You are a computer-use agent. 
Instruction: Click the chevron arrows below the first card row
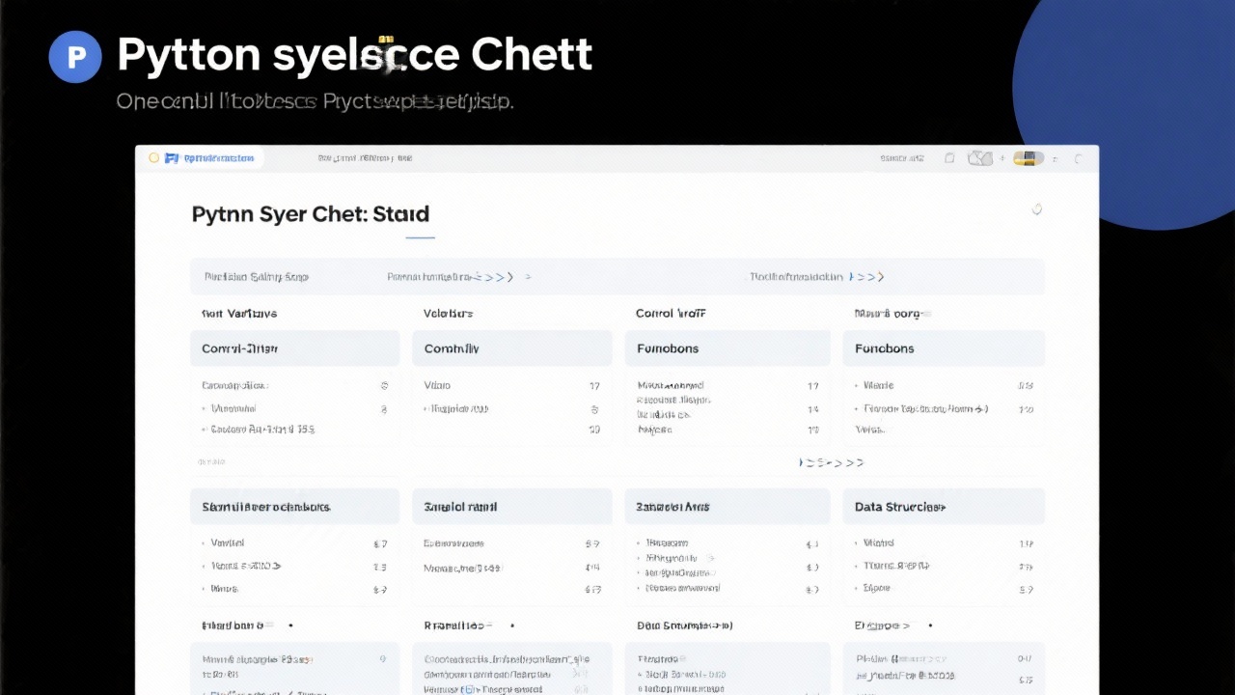click(x=832, y=462)
